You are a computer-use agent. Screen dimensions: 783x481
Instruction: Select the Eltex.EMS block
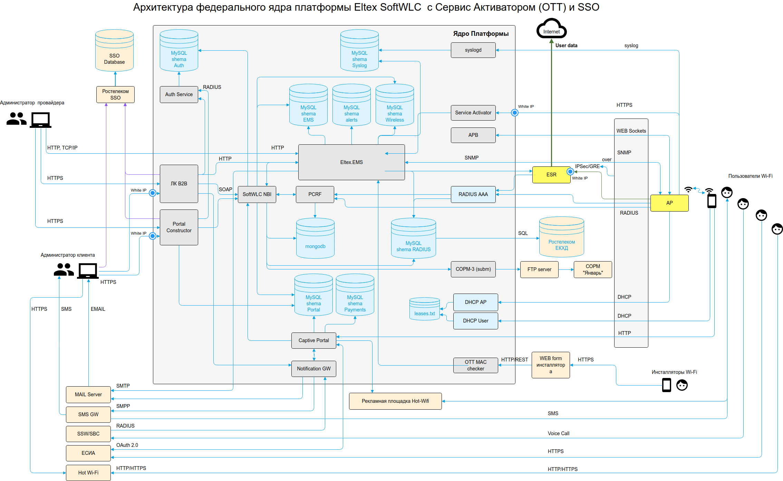point(351,162)
